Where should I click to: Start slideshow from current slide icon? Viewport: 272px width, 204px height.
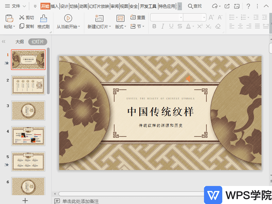68,18
